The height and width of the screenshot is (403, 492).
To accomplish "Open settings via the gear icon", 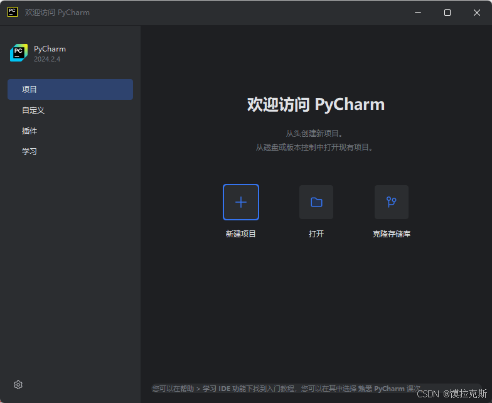I will 18,385.
